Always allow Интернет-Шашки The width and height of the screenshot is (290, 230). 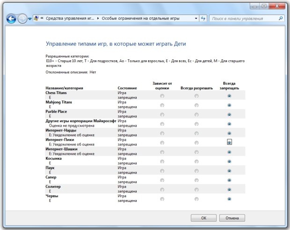click(x=196, y=152)
